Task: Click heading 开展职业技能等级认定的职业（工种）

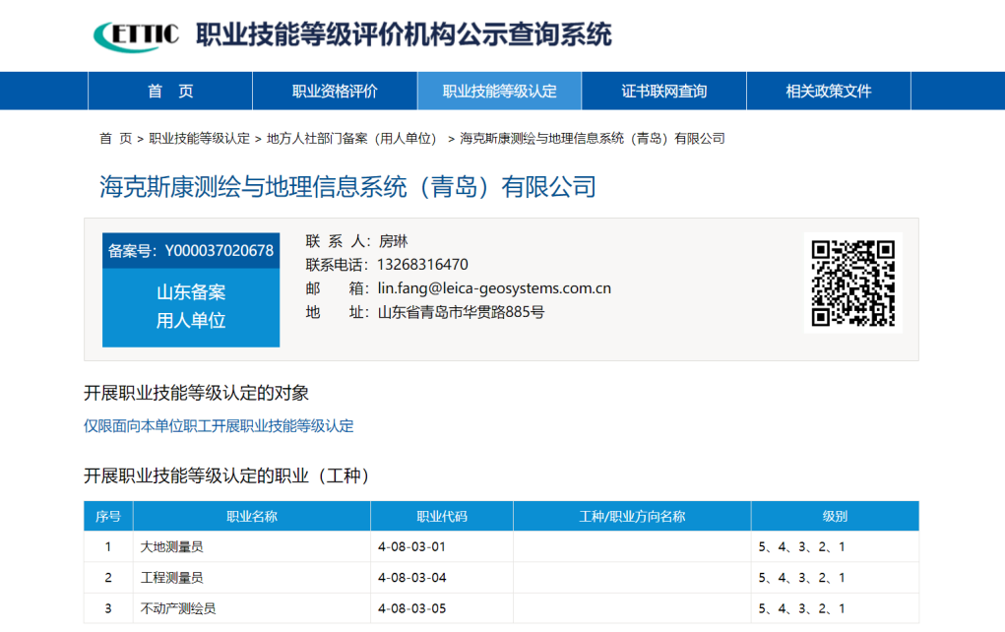Action: tap(227, 475)
